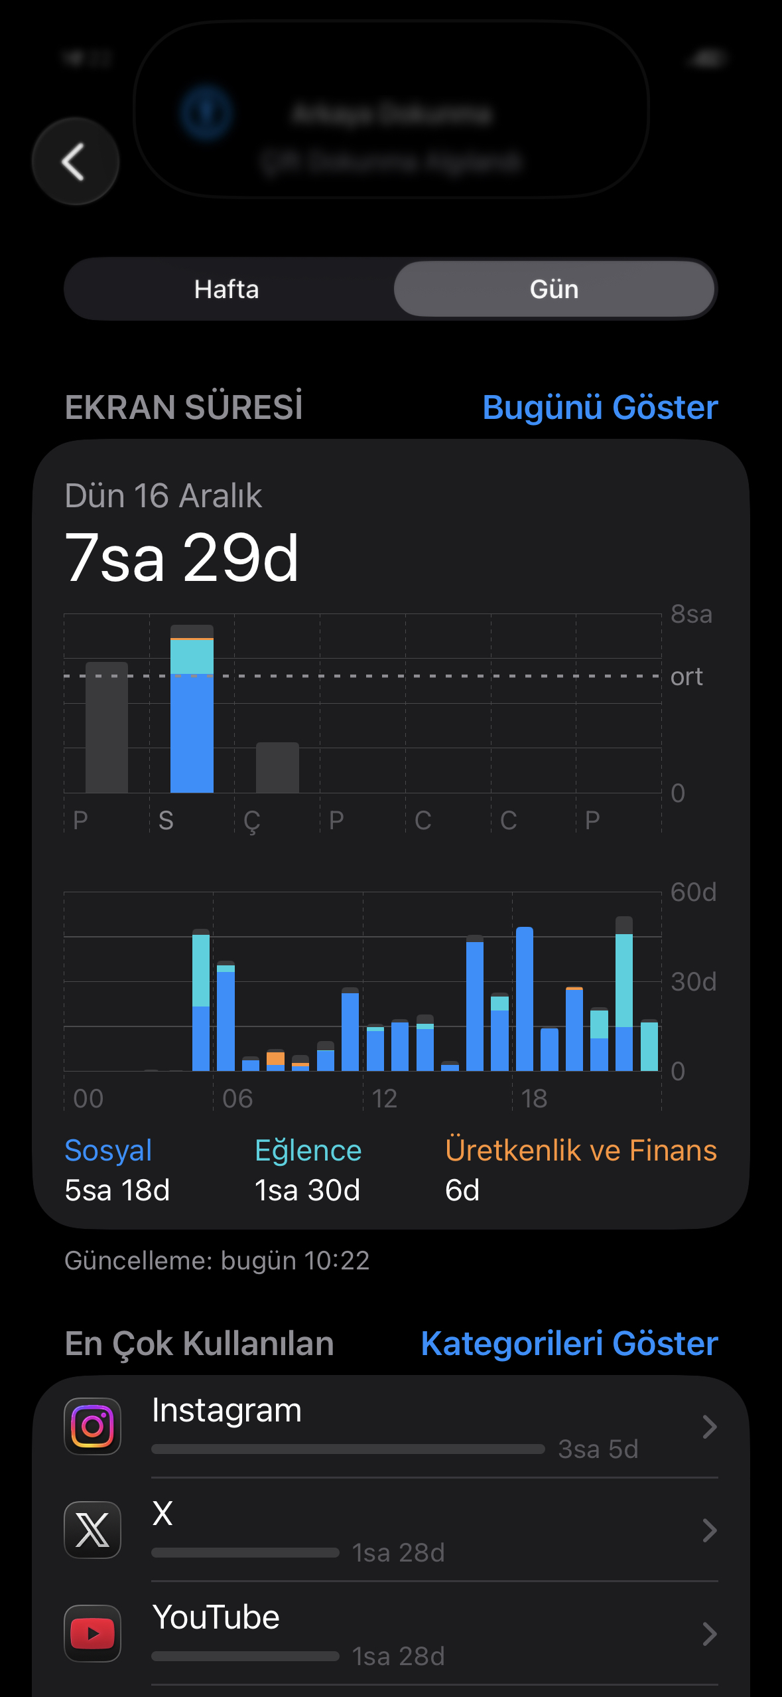Select Wednesday's gray bar in weekly chart
782x1697 pixels.
277,768
